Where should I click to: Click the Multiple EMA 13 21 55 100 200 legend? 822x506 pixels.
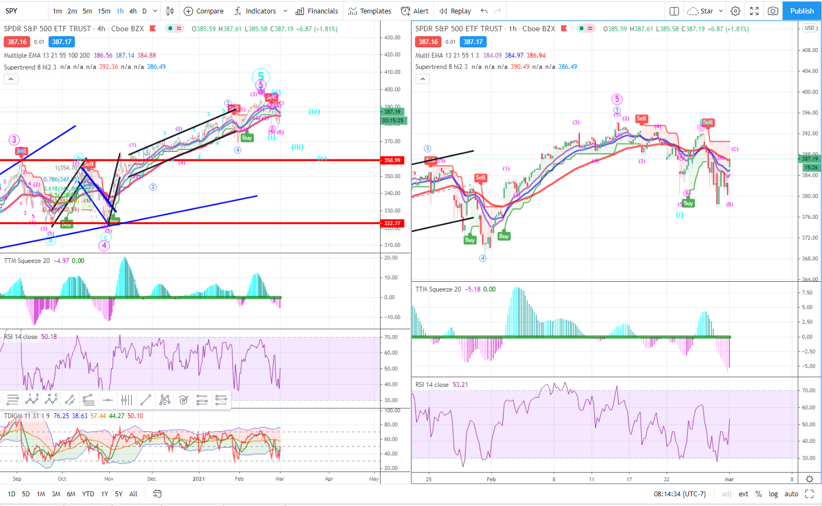[x=47, y=56]
